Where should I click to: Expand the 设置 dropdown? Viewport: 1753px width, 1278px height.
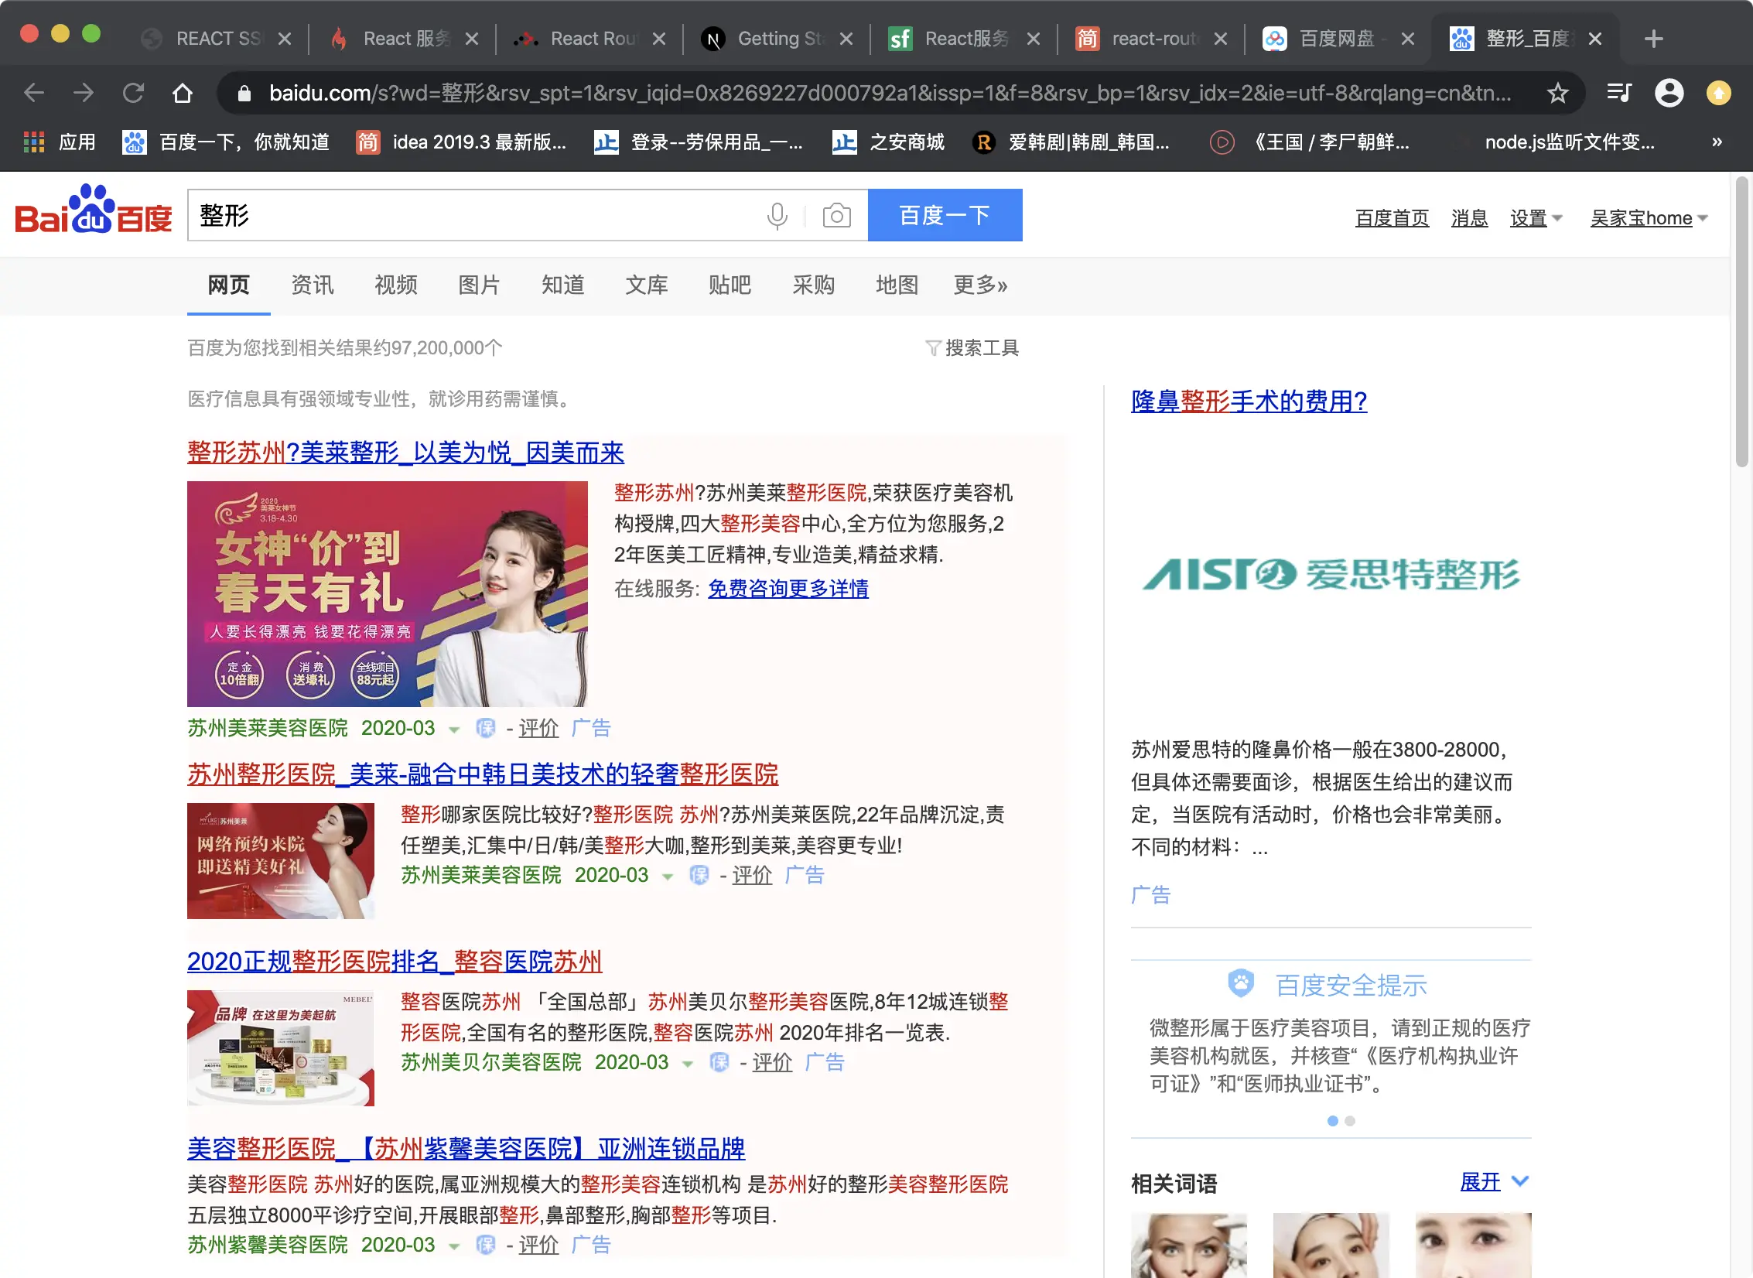tap(1536, 219)
